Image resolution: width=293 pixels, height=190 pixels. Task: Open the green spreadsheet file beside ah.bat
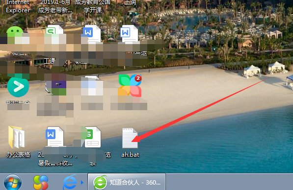[93, 137]
